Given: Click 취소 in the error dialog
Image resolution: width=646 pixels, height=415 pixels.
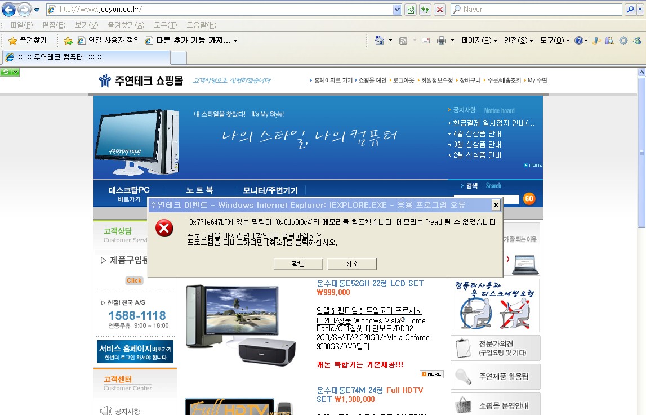Looking at the screenshot, I should [352, 264].
